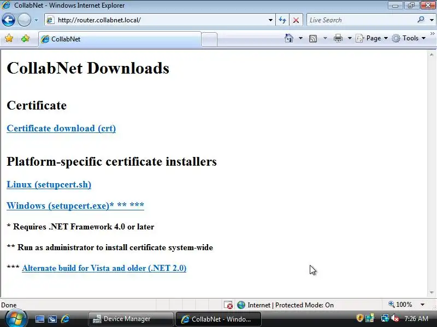The image size is (437, 327).
Task: Expand the Print options dropdown arrow
Action: click(x=350, y=38)
